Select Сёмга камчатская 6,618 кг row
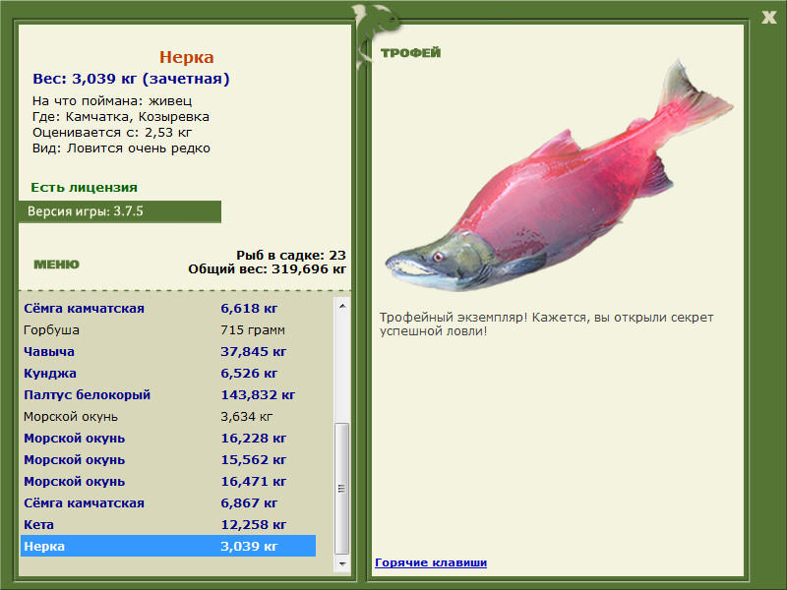Screen dimensions: 787x590 168,309
